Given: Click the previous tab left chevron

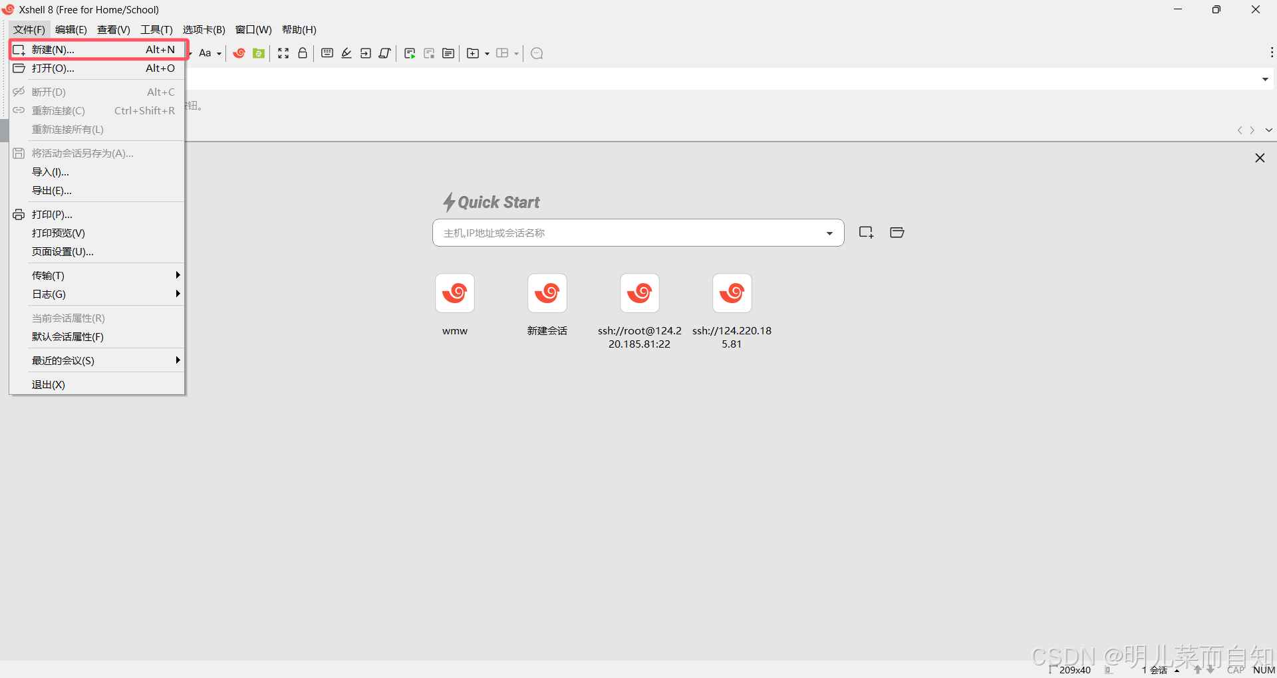Looking at the screenshot, I should (x=1239, y=130).
